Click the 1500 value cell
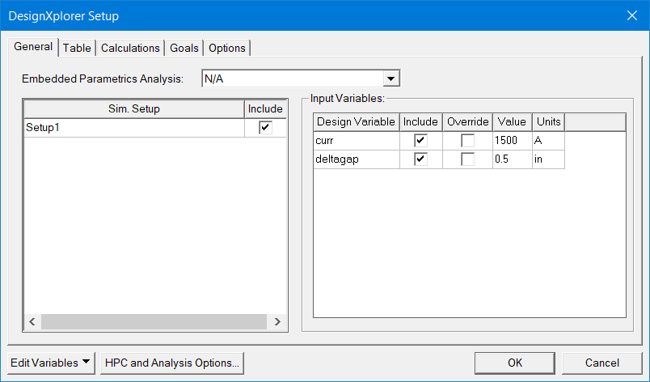Screen dimensions: 650x382 (513, 141)
